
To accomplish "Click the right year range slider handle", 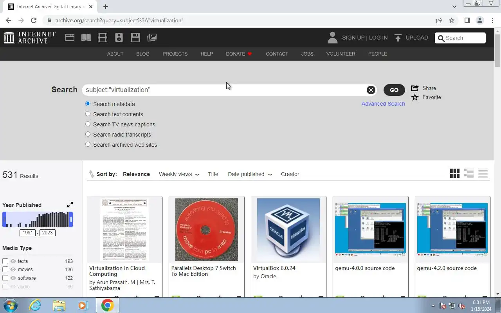I will (71, 219).
